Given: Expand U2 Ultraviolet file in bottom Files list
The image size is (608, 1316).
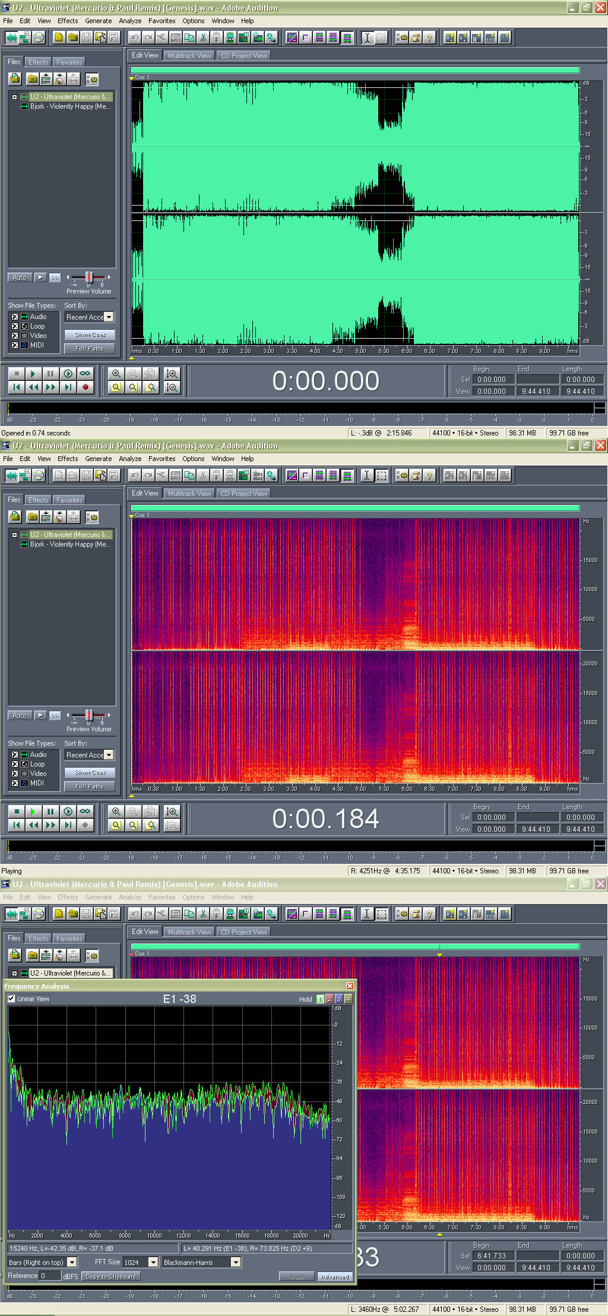Looking at the screenshot, I should [15, 973].
